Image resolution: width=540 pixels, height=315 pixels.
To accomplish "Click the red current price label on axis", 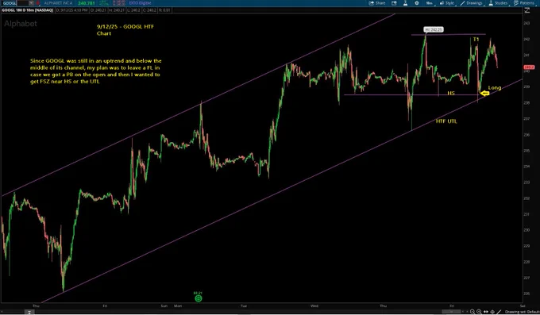I will 529,67.
